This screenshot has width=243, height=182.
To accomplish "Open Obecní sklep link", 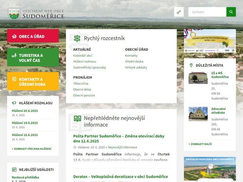I will point(82,90).
